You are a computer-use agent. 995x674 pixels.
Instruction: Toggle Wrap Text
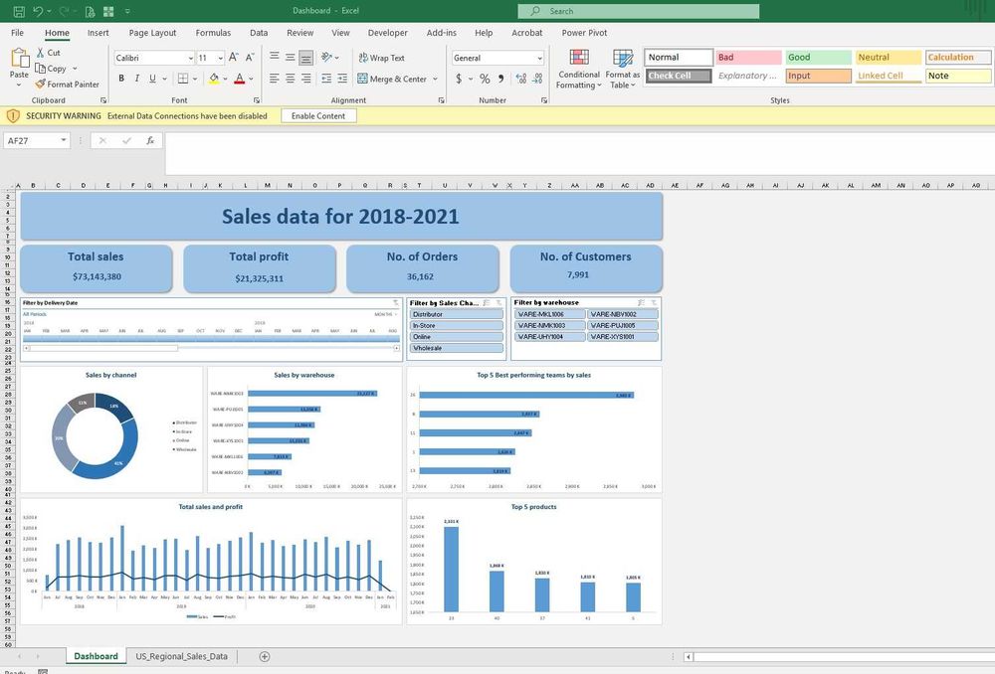pos(381,58)
